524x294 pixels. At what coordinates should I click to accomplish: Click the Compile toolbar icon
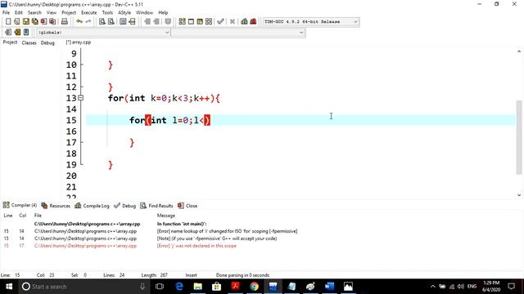182,21
